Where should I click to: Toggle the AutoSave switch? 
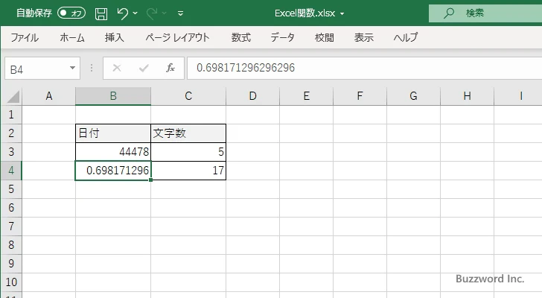click(x=71, y=13)
